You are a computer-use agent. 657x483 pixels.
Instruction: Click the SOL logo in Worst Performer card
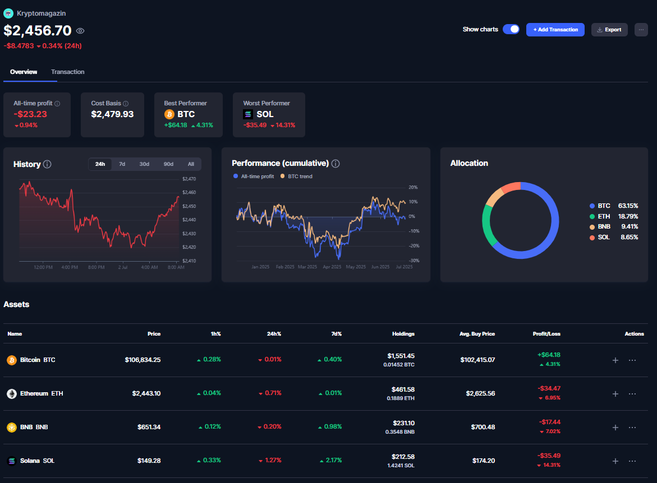point(248,114)
